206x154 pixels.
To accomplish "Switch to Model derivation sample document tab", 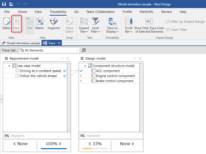I will coord(21,43).
